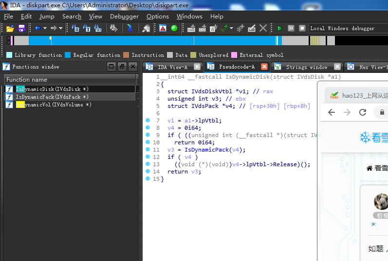Switch to the Strings window tab
The width and height of the screenshot is (388, 261).
[307, 67]
